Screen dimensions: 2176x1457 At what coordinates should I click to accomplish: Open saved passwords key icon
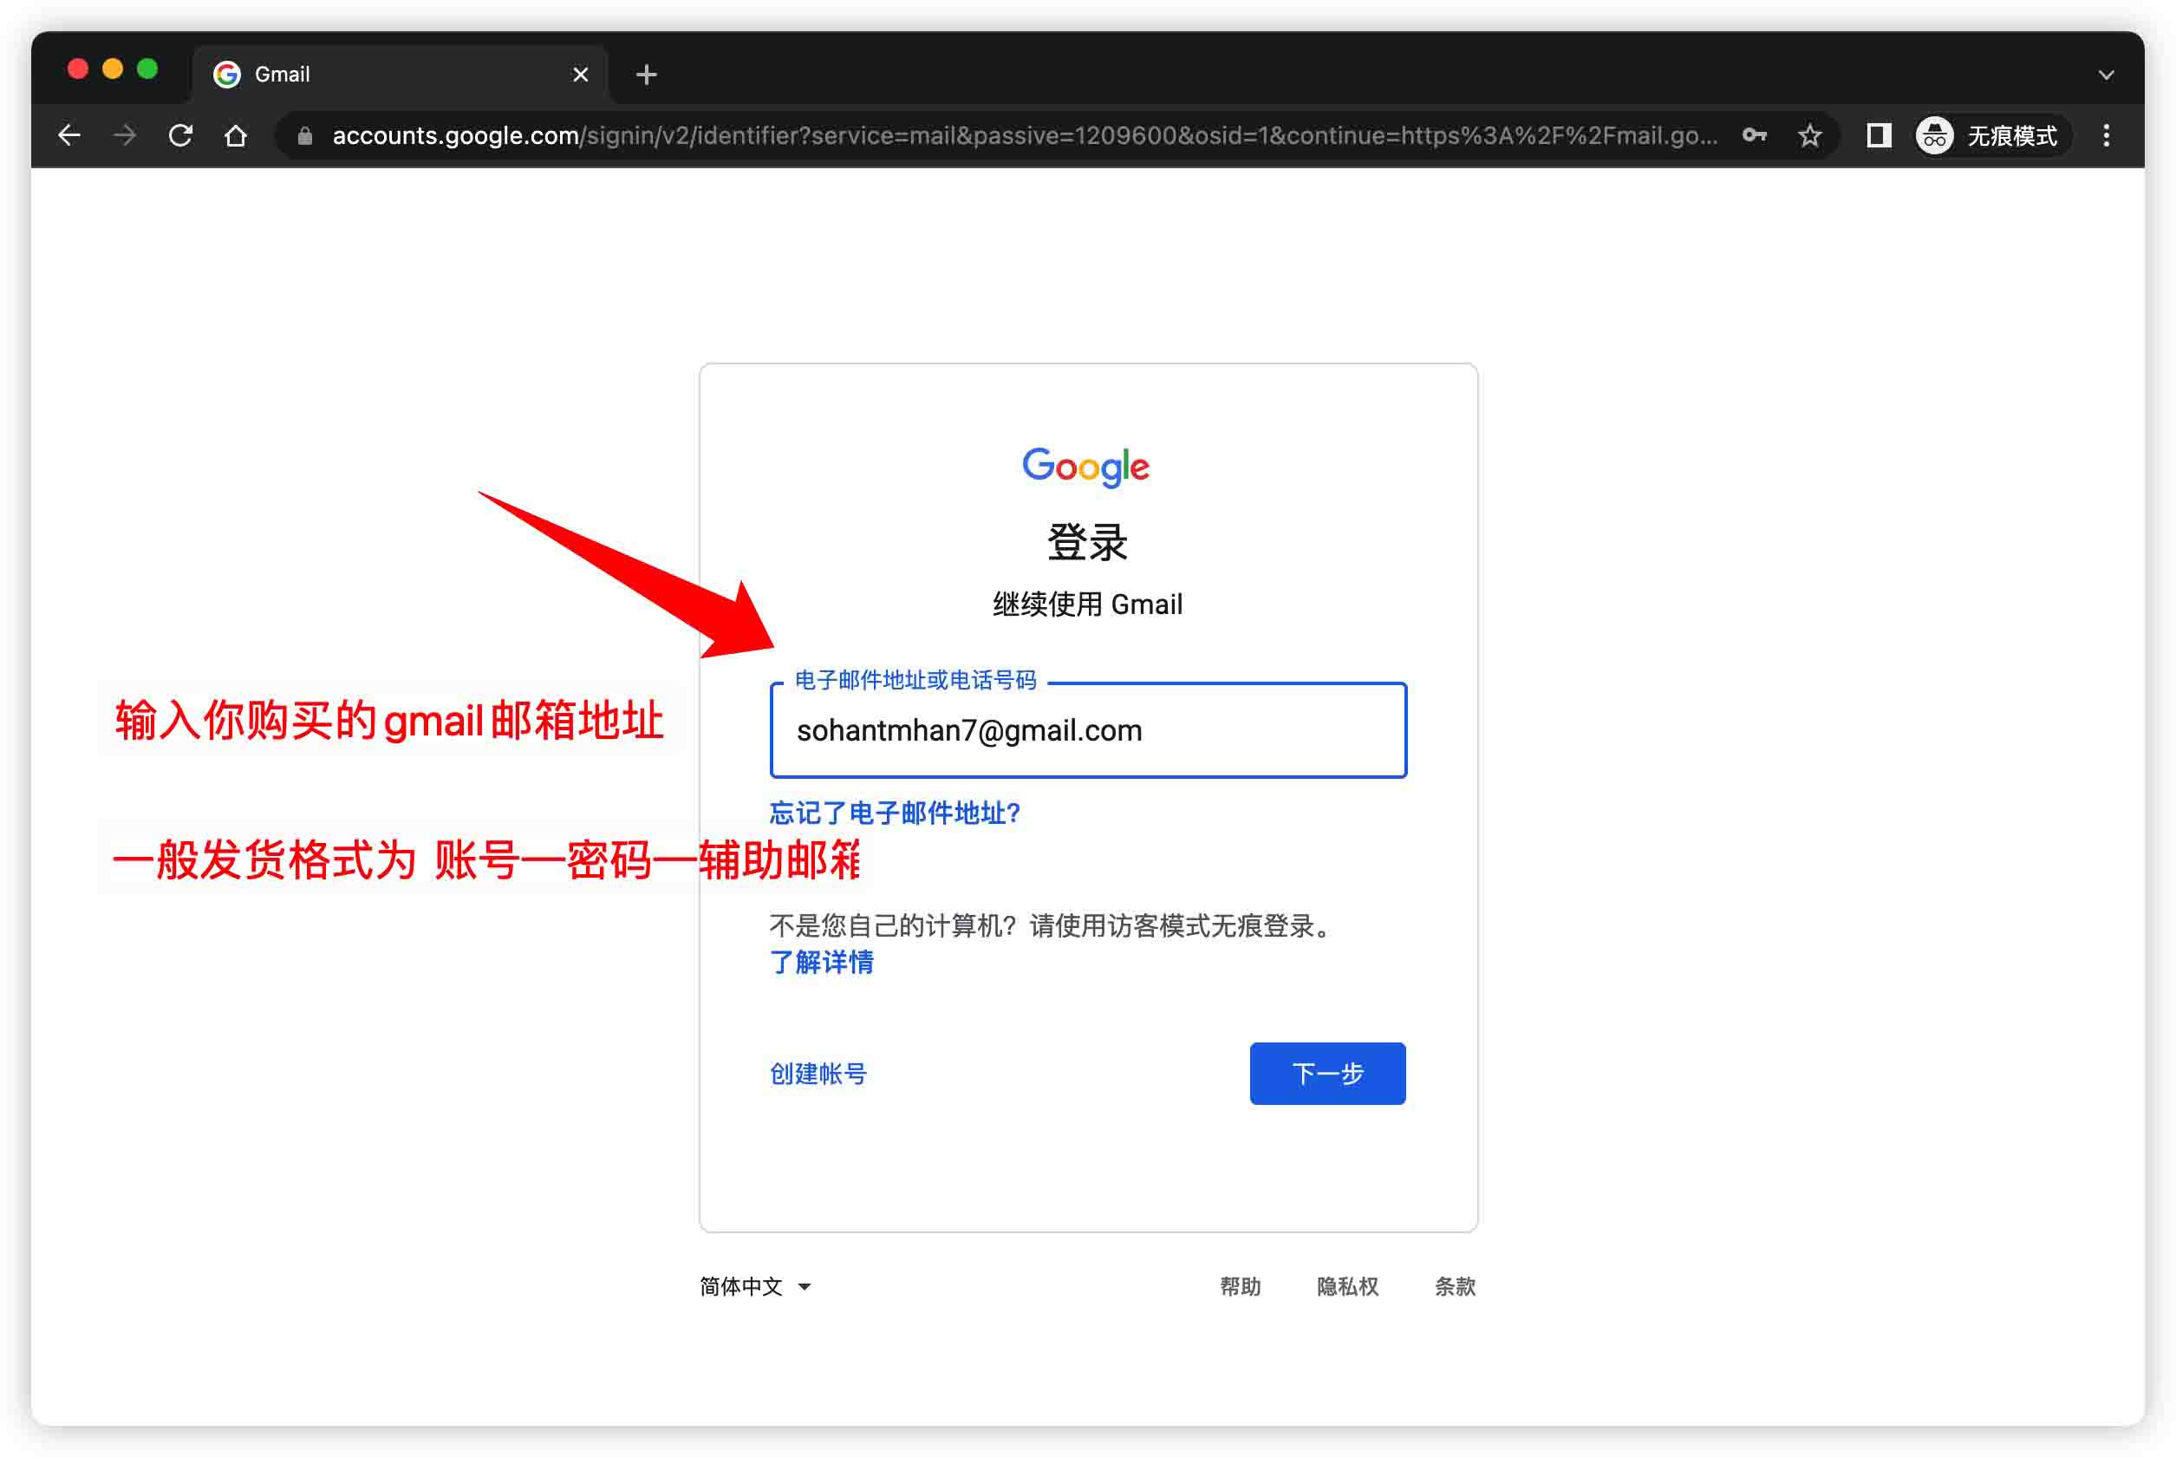click(1755, 135)
